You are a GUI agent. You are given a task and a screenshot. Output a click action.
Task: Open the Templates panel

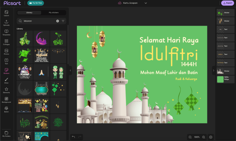[6, 32]
